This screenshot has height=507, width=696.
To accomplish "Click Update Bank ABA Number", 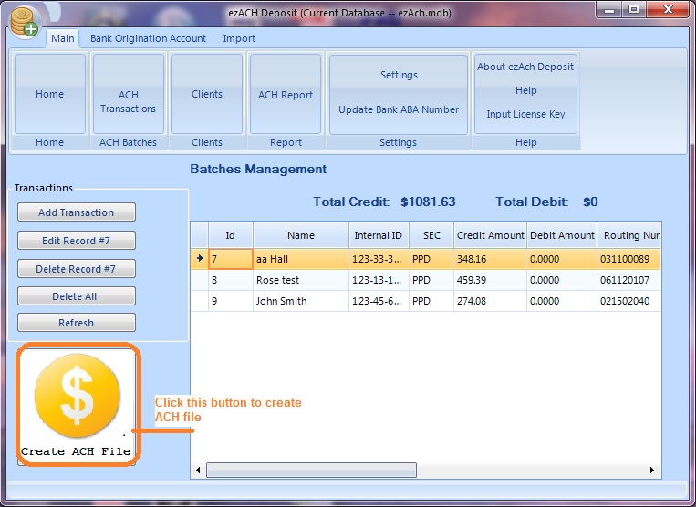I will tap(399, 110).
